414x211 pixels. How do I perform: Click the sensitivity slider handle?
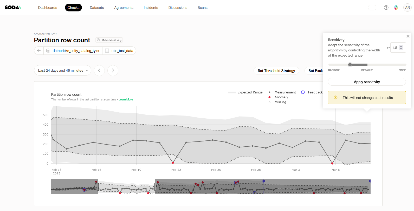(x=350, y=65)
